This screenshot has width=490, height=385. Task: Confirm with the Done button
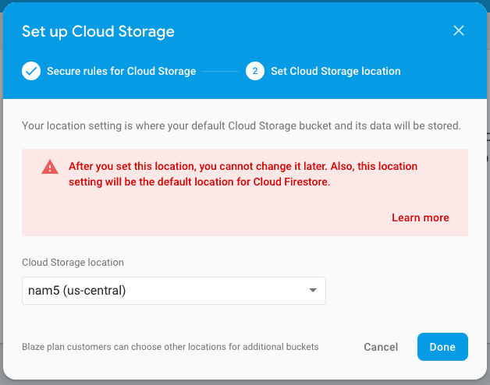click(442, 347)
